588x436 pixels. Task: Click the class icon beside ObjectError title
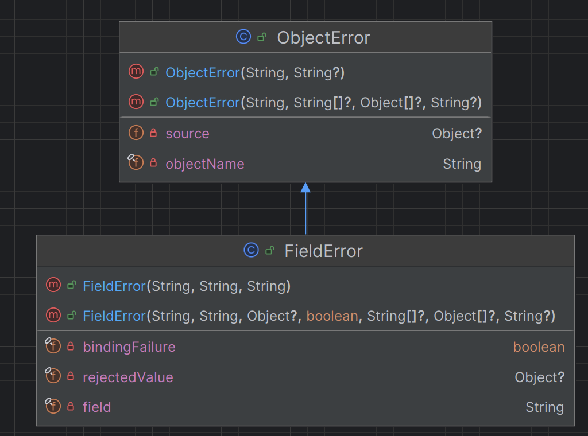pos(243,37)
